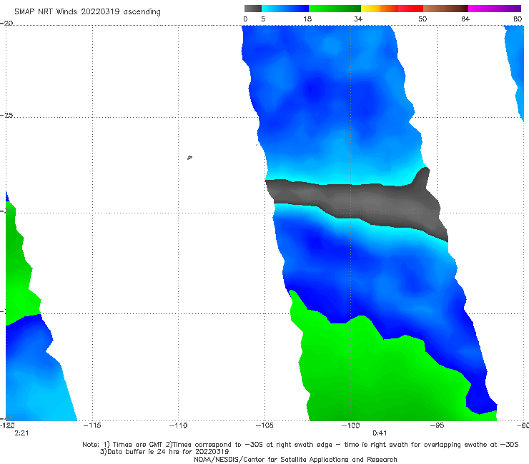This screenshot has width=529, height=464.
Task: Click the small island marker on the map
Action: tap(189, 157)
